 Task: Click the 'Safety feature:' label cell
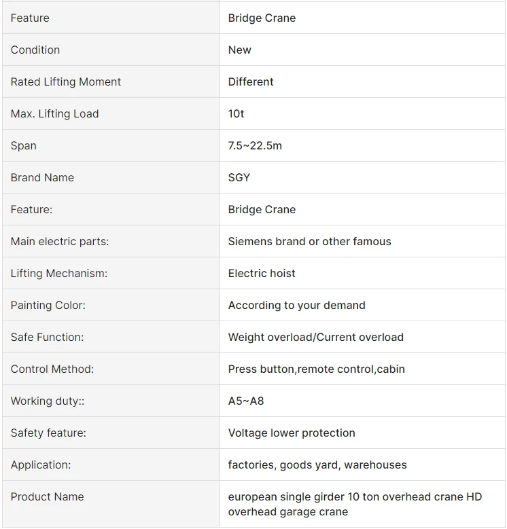coord(111,433)
